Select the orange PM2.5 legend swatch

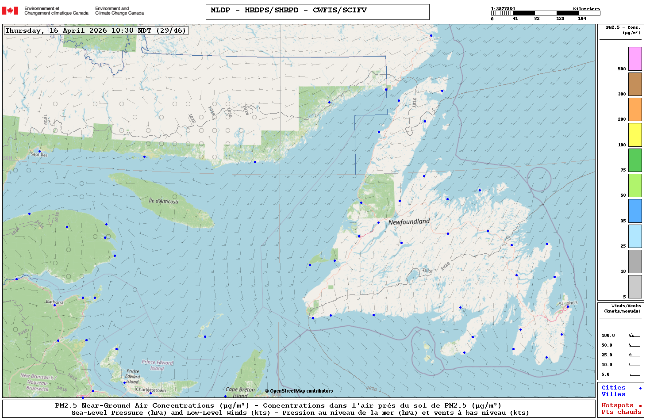point(635,109)
